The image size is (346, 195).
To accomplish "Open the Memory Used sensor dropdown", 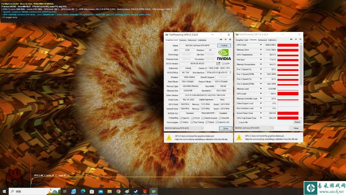I will tap(261, 89).
